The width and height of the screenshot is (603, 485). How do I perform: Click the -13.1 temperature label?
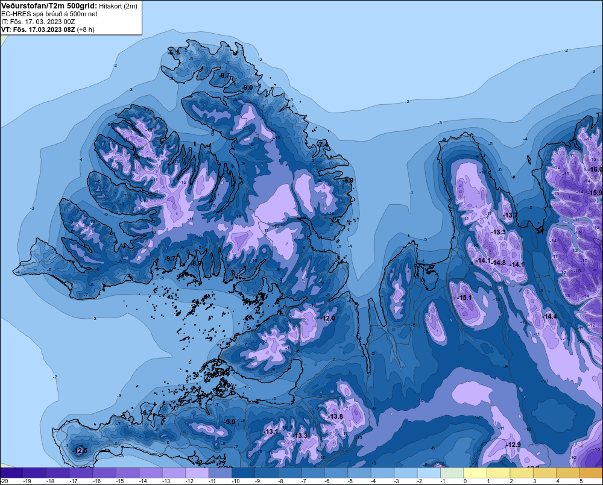point(271,431)
